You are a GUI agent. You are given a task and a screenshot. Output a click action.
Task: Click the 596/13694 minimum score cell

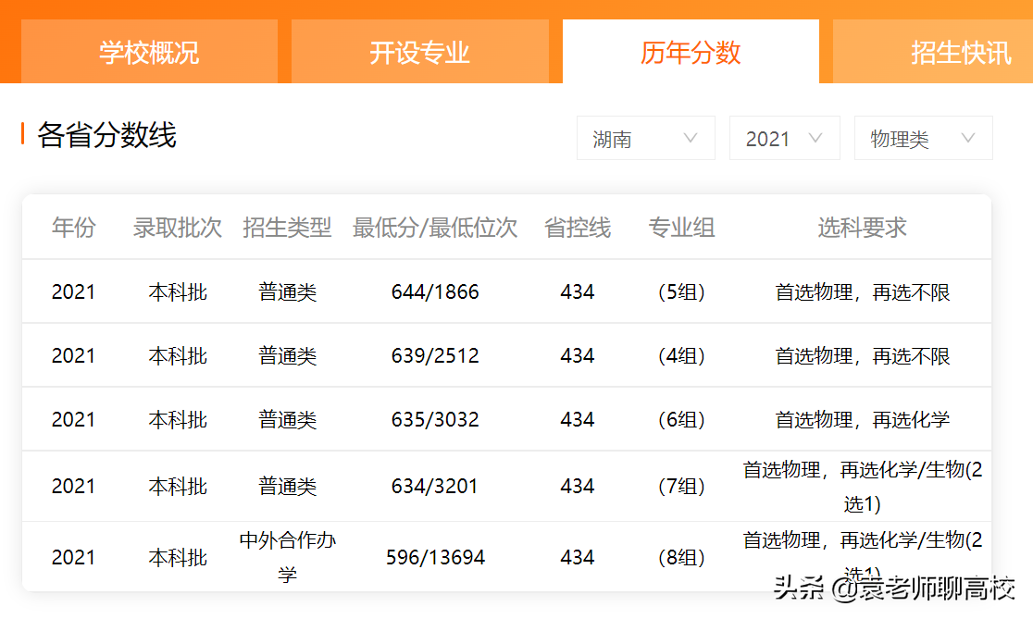(434, 556)
